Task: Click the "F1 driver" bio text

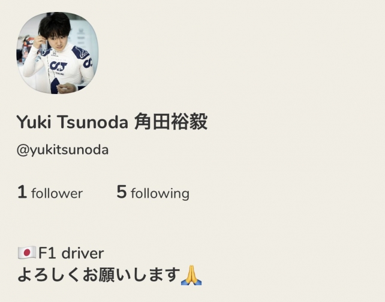Action: [71, 253]
